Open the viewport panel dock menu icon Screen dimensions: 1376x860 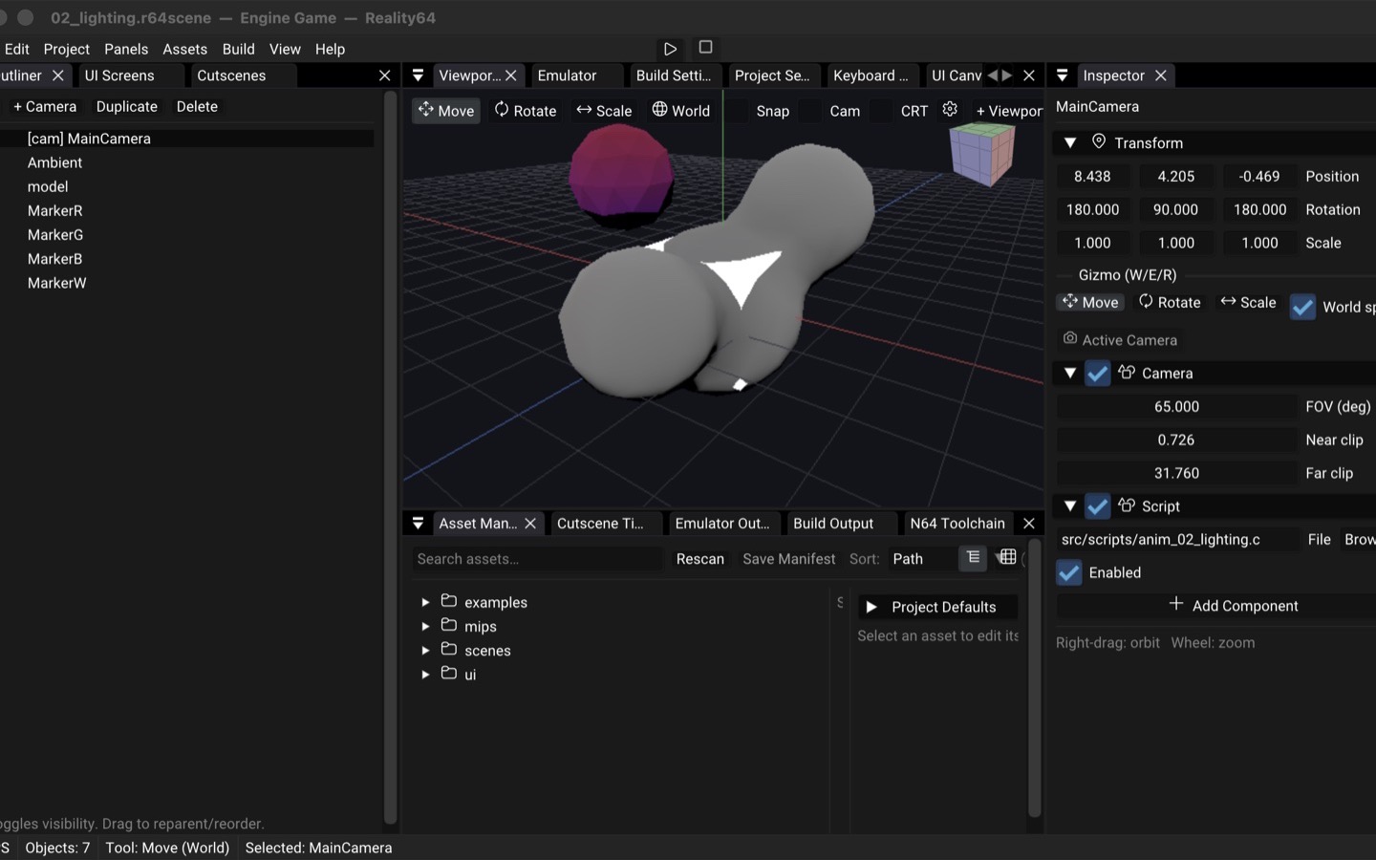point(418,75)
